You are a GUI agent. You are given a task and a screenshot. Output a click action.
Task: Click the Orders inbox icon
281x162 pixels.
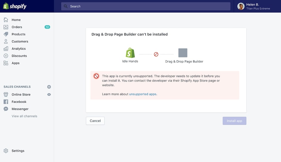tap(6, 27)
